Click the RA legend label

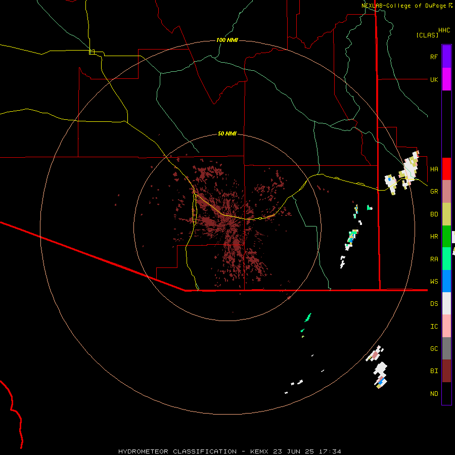(434, 259)
